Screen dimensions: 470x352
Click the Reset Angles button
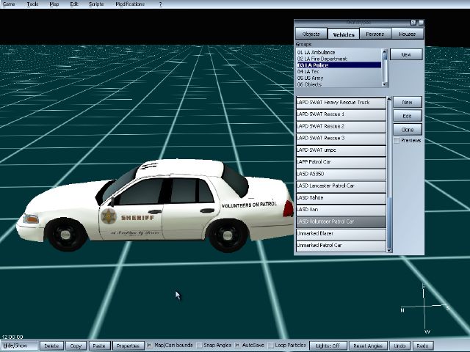pos(368,345)
